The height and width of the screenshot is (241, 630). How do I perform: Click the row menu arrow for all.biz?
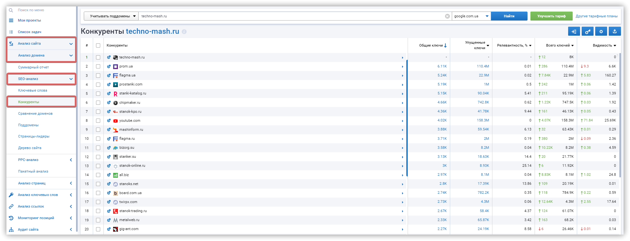402,175
